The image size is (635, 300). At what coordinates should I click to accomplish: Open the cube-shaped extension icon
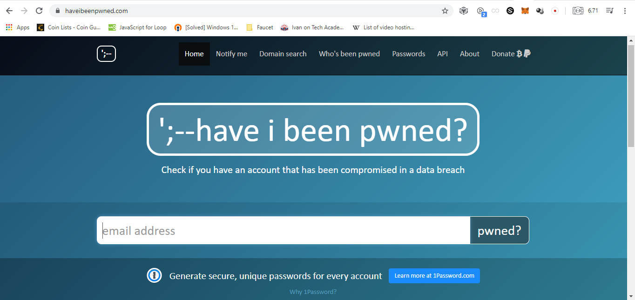464,11
